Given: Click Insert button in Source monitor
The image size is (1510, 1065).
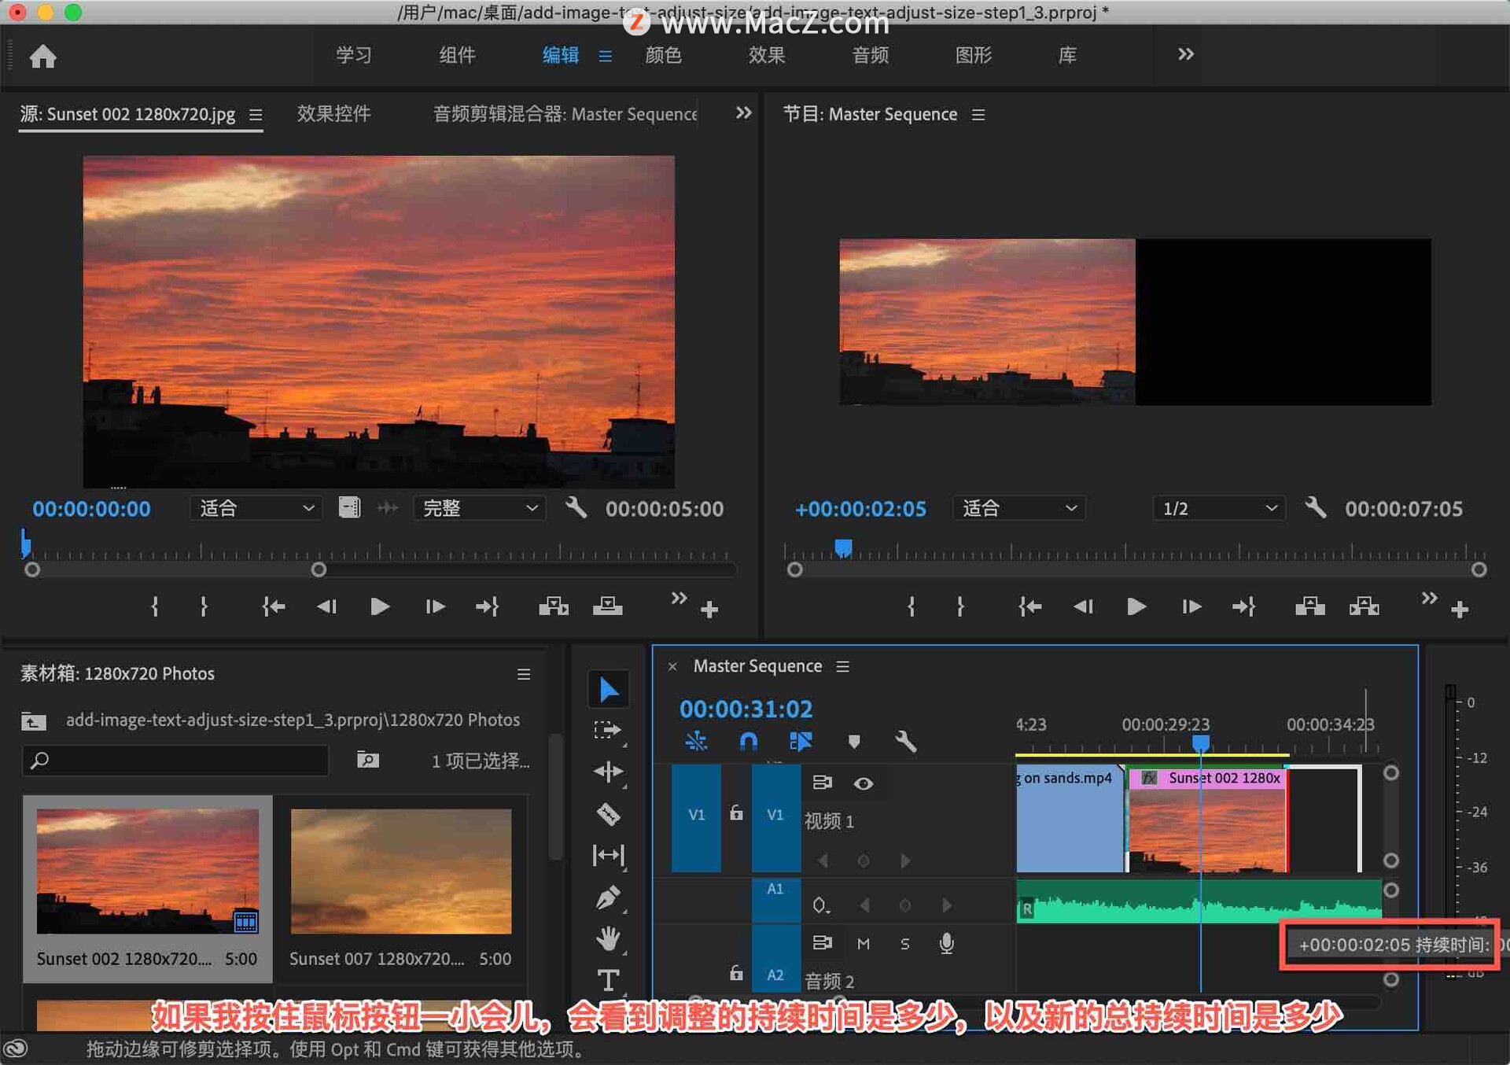Looking at the screenshot, I should click(553, 606).
